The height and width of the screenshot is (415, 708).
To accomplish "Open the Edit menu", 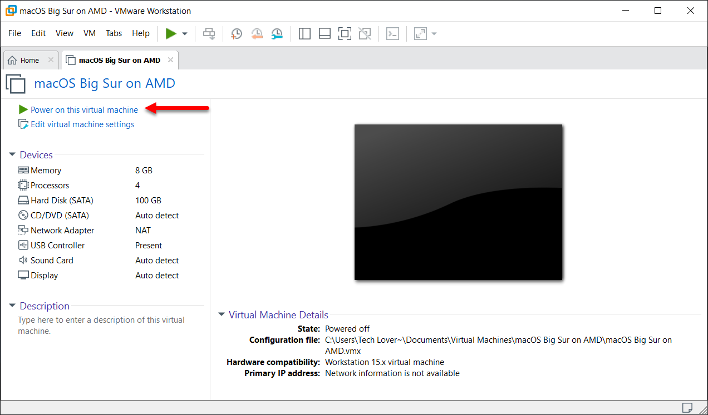I will point(38,33).
